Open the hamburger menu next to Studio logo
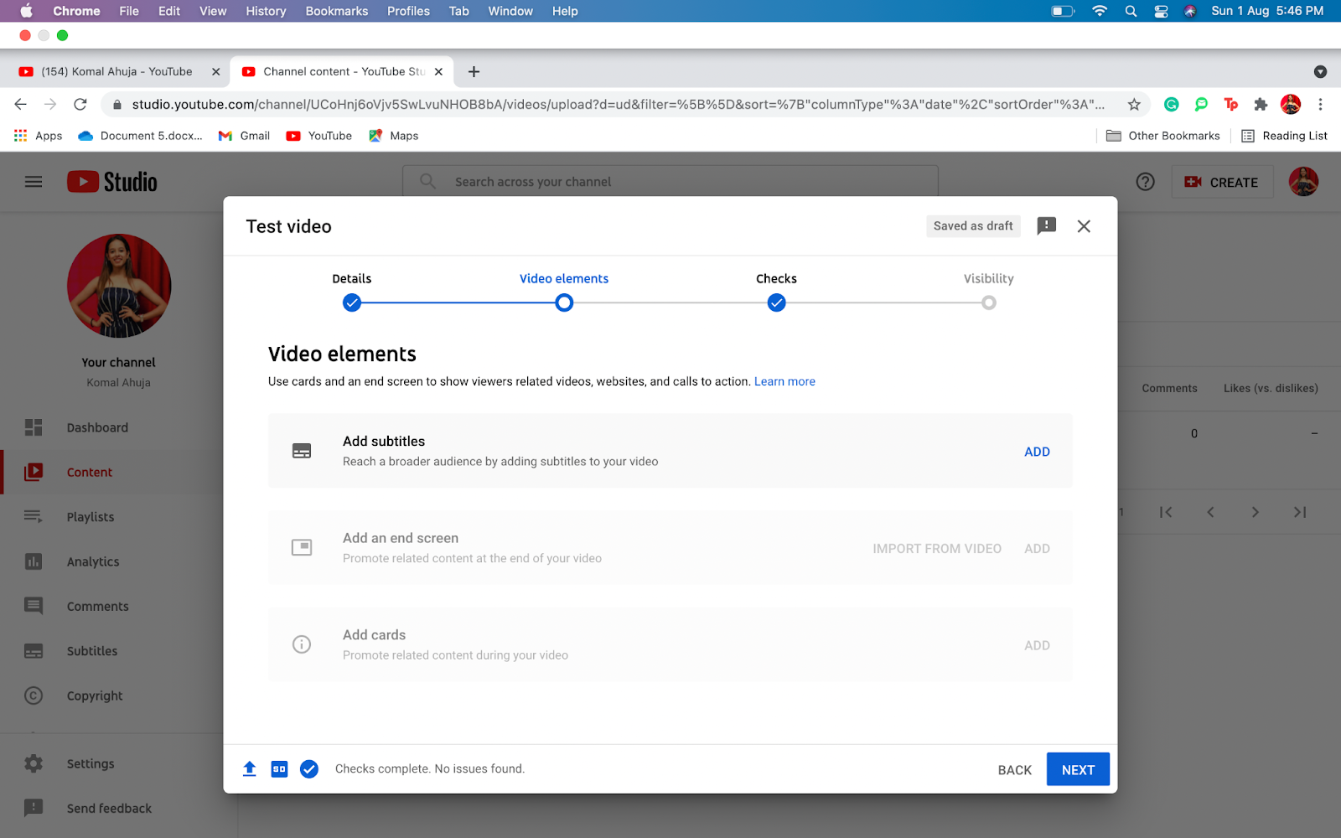Image resolution: width=1341 pixels, height=838 pixels. (x=34, y=182)
